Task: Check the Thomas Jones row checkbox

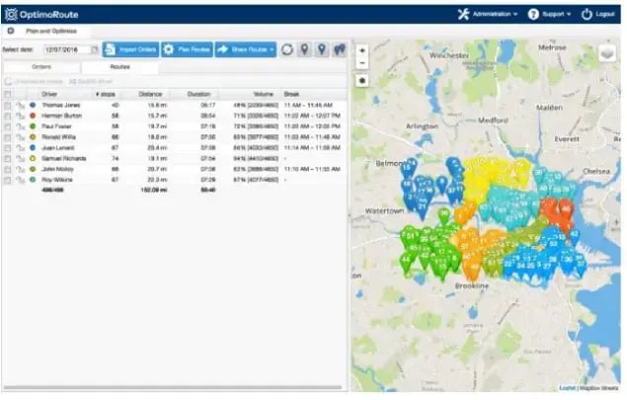Action: [8, 106]
